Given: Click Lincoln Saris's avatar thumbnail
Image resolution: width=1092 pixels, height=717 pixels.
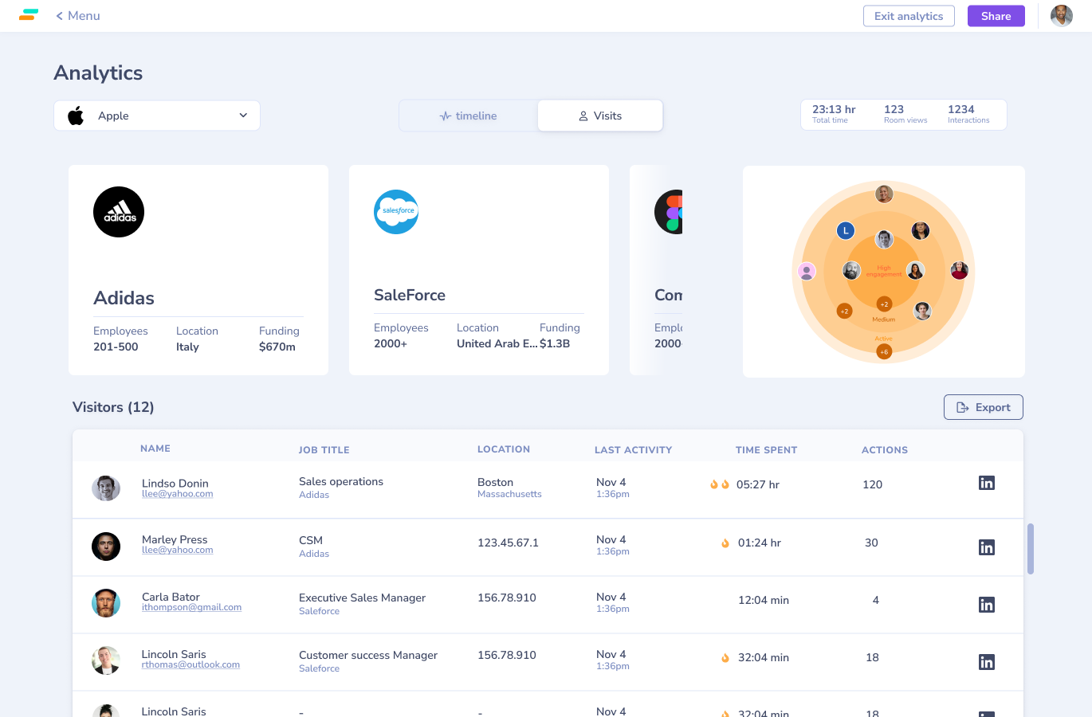Looking at the screenshot, I should point(106,660).
